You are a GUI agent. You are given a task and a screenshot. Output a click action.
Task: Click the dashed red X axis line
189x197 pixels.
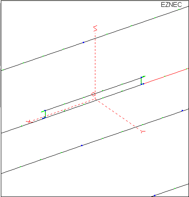(63, 110)
